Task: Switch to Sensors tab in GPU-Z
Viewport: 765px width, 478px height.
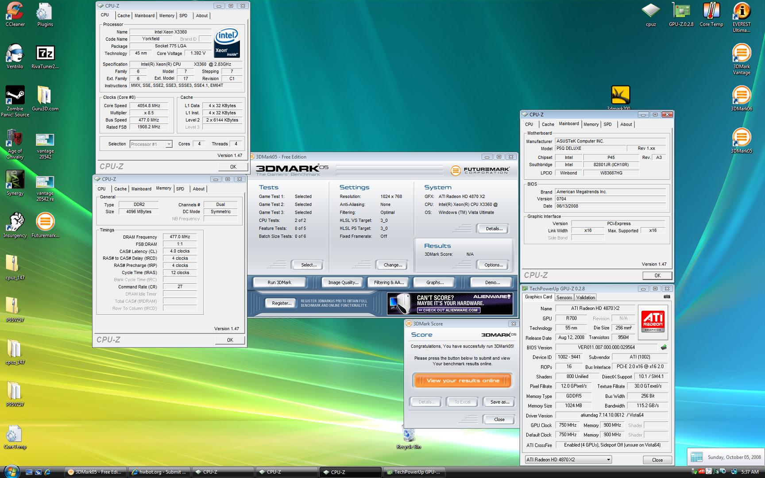Action: (x=564, y=297)
